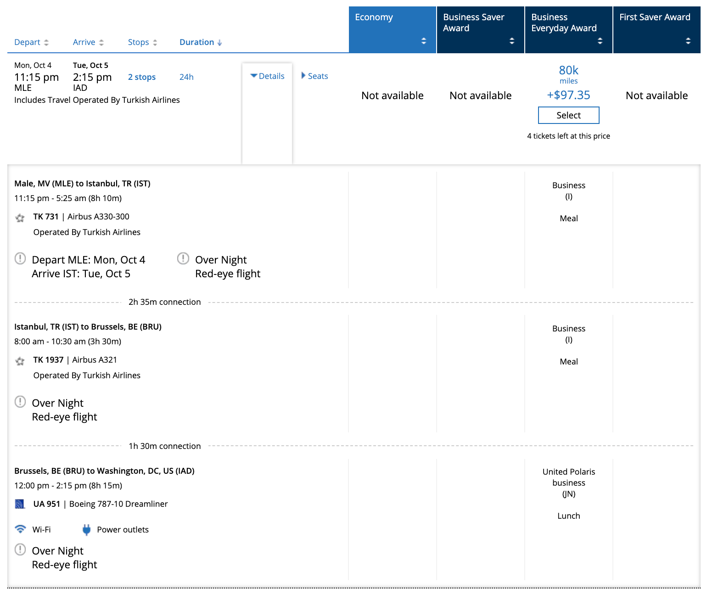
Task: Choose the First Saver Award column
Action: coord(656,29)
